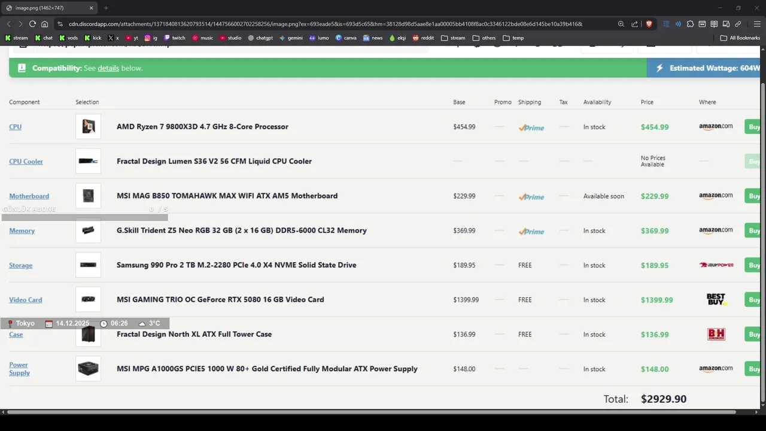Click the share icon in address bar
The image size is (766, 431).
634,24
